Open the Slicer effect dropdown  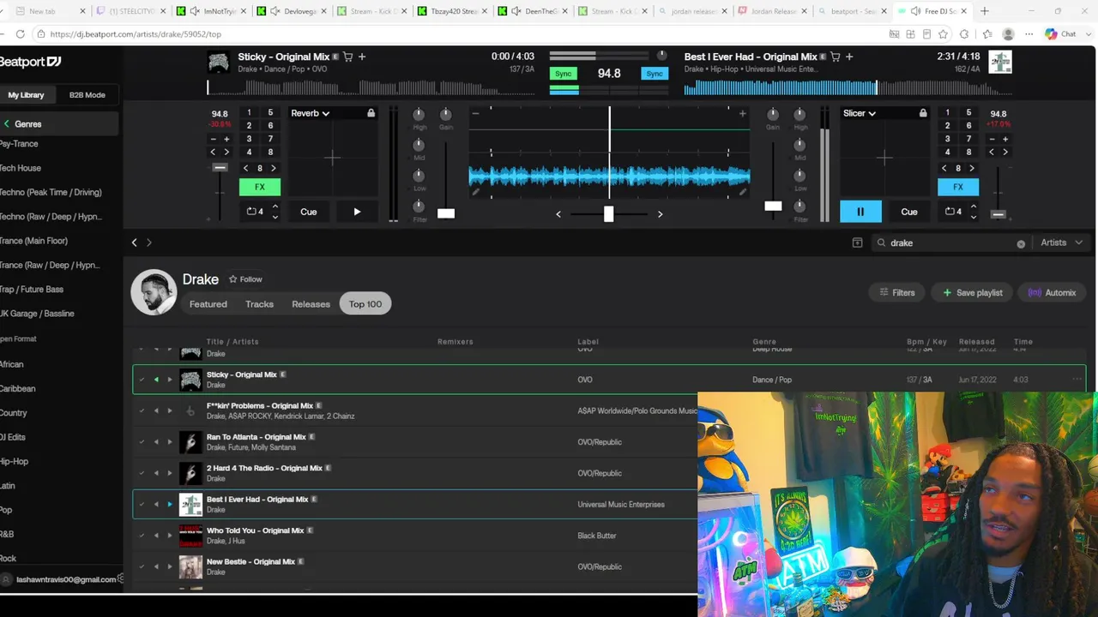(x=860, y=113)
